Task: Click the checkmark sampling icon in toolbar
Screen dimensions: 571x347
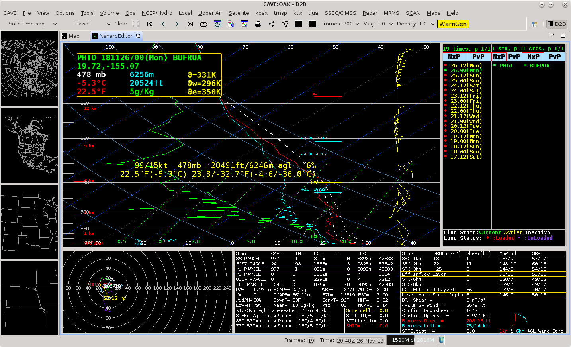Action: click(x=285, y=24)
